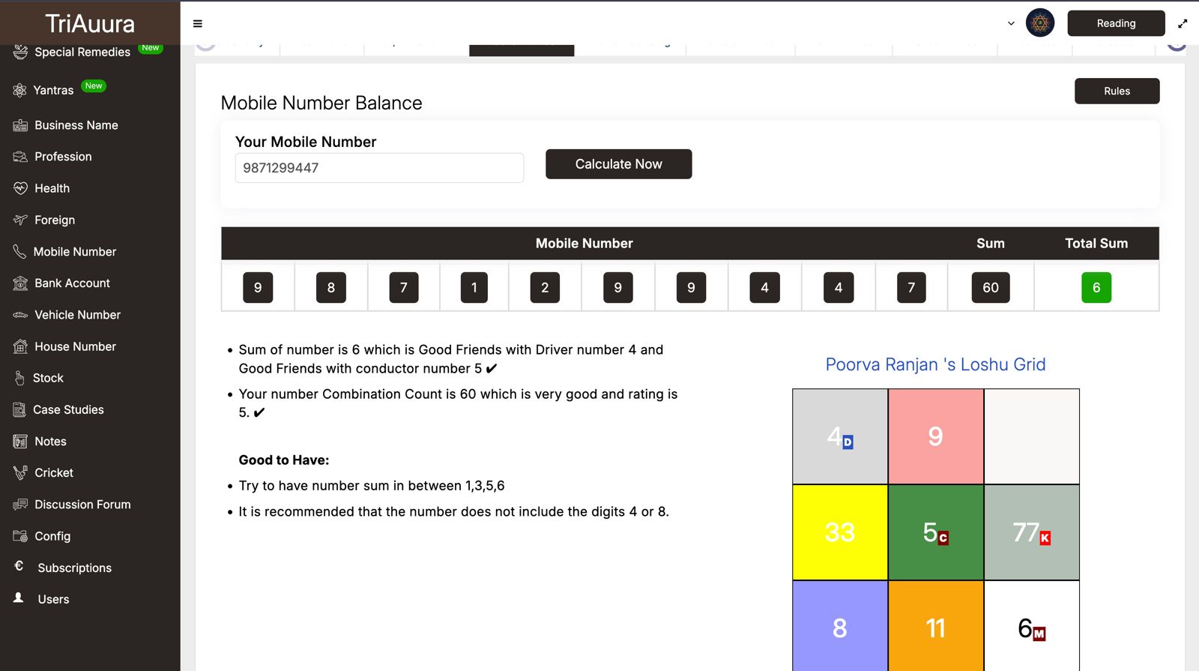This screenshot has height=671, width=1199.
Task: Click the Foreign airplane icon
Action: click(20, 220)
